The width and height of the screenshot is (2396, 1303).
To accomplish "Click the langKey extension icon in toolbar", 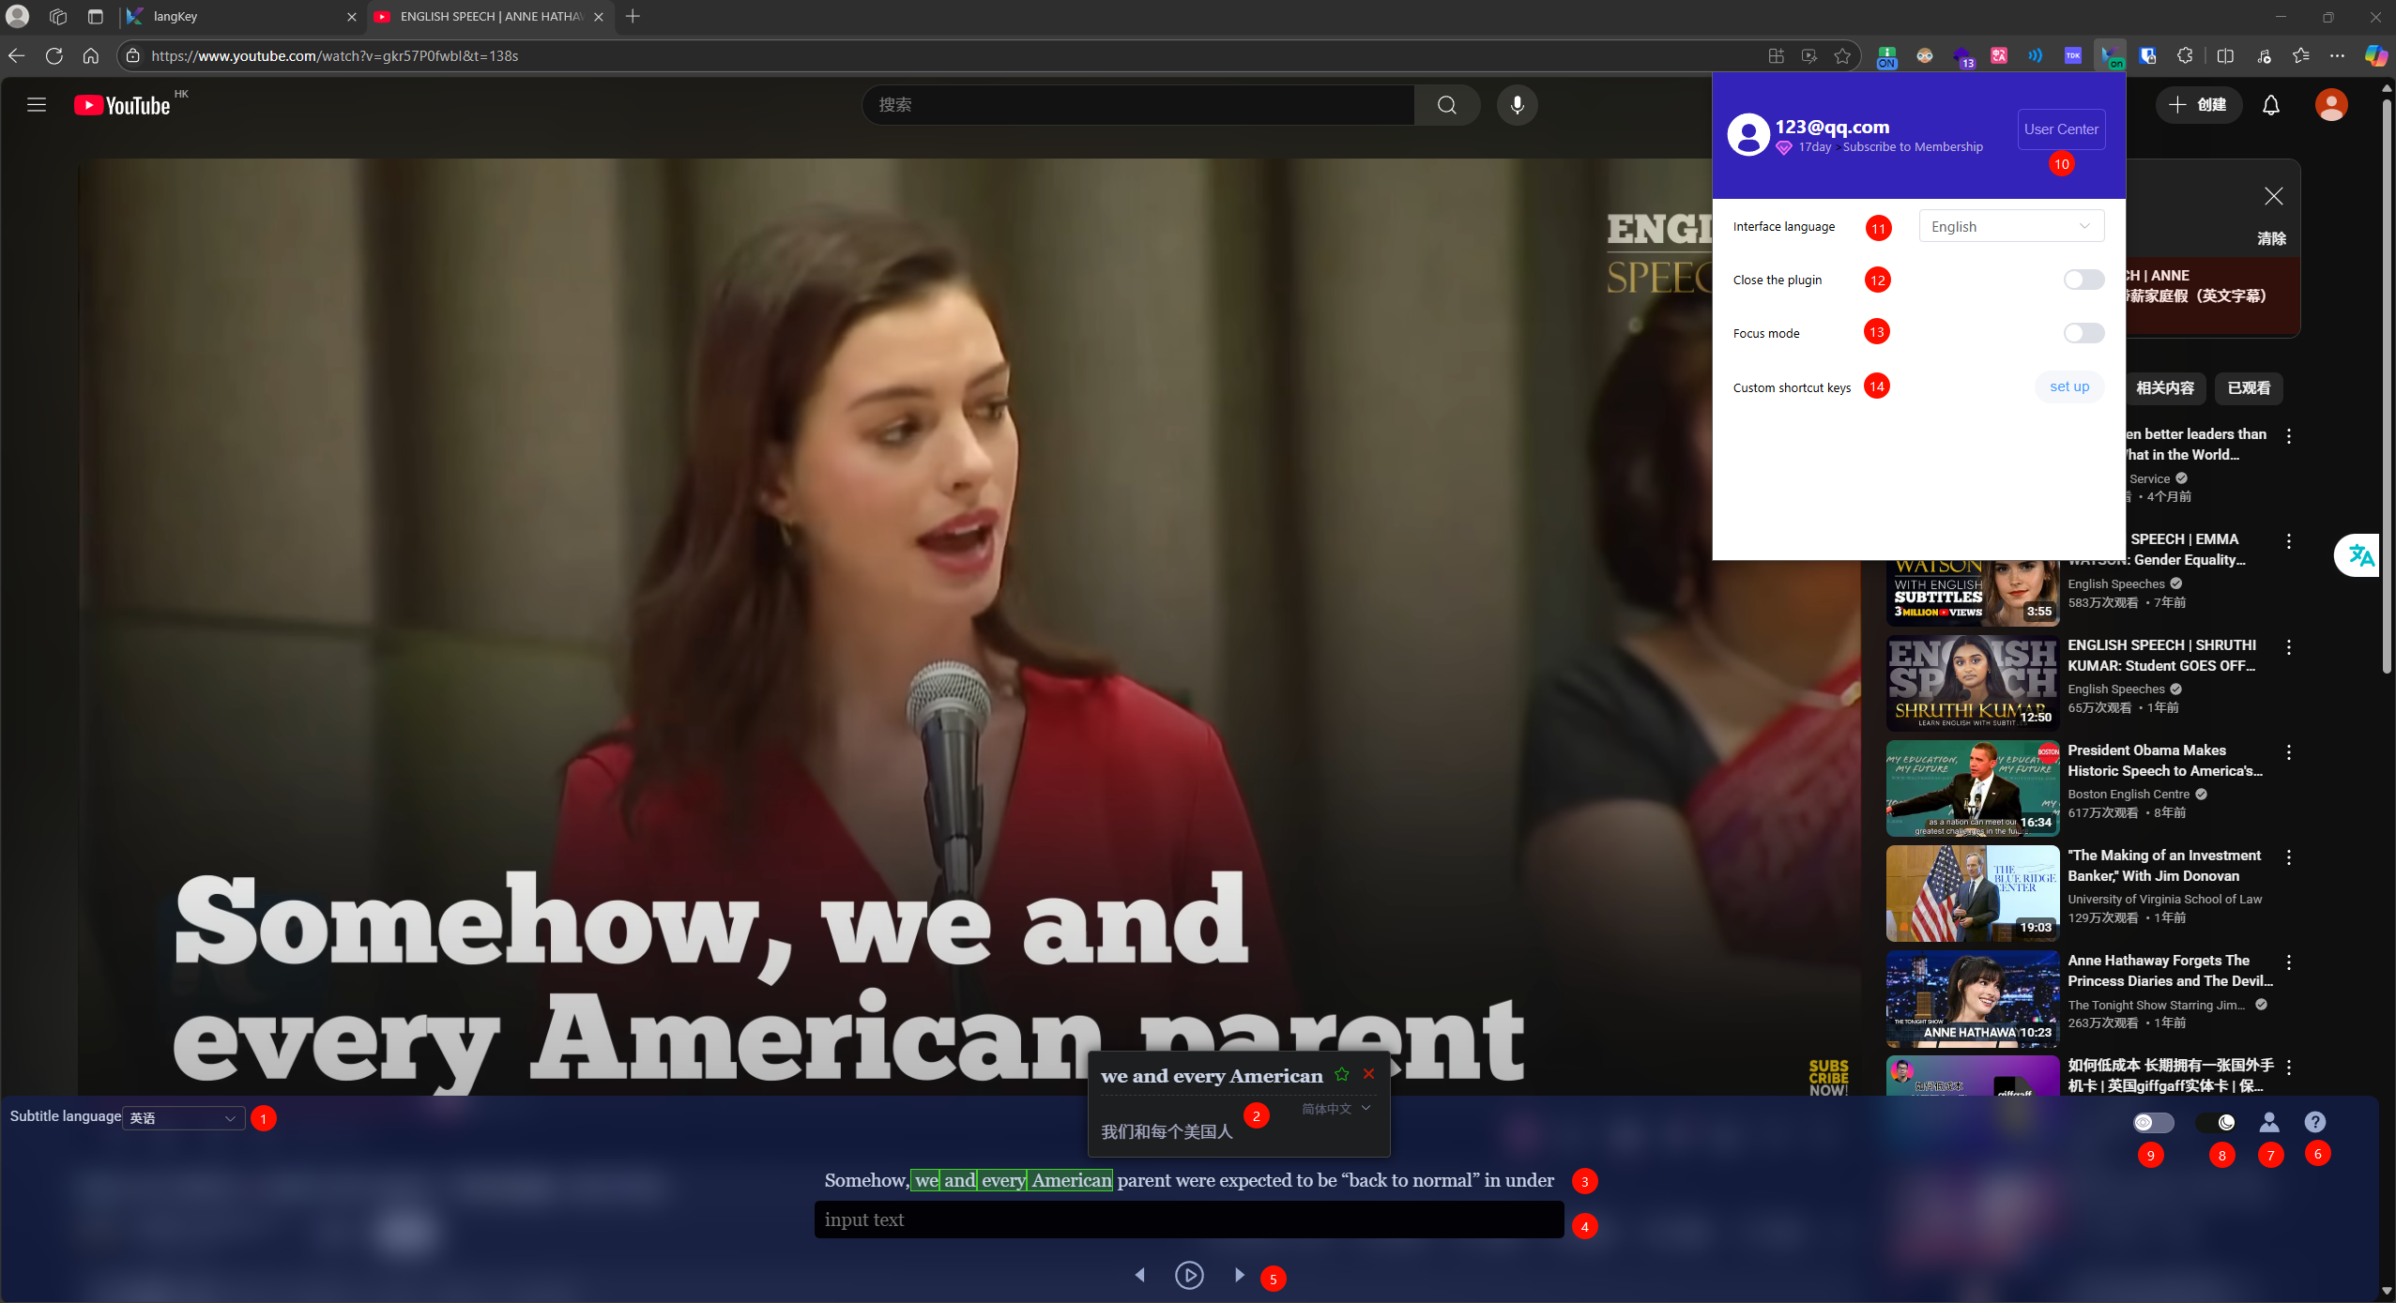I will point(2111,56).
